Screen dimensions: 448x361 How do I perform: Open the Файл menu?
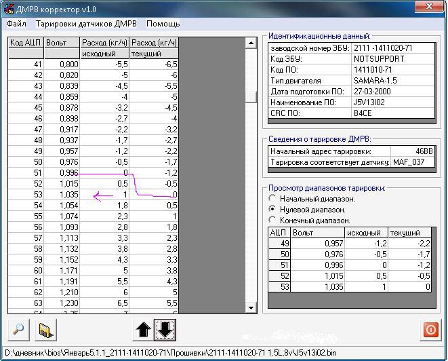[x=17, y=24]
